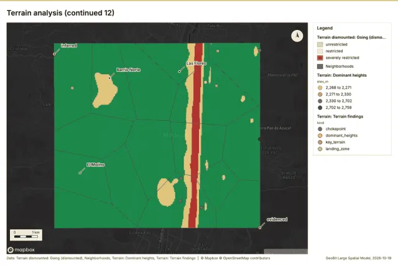Image resolution: width=398 pixels, height=266 pixels.
Task: Click 'Terrain analysis (continued 12)' heading
Action: pos(60,12)
